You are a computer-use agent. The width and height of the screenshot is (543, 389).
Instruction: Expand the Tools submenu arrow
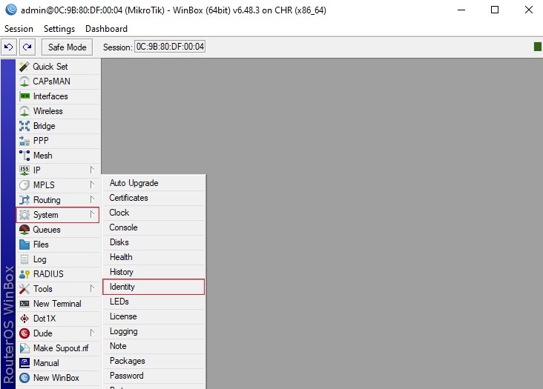(92, 288)
